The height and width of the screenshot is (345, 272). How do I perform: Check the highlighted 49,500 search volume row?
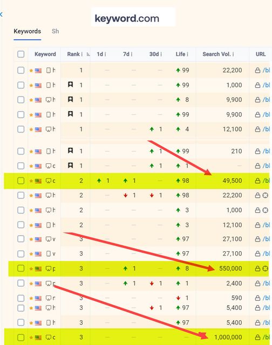pyautogui.click(x=21, y=181)
